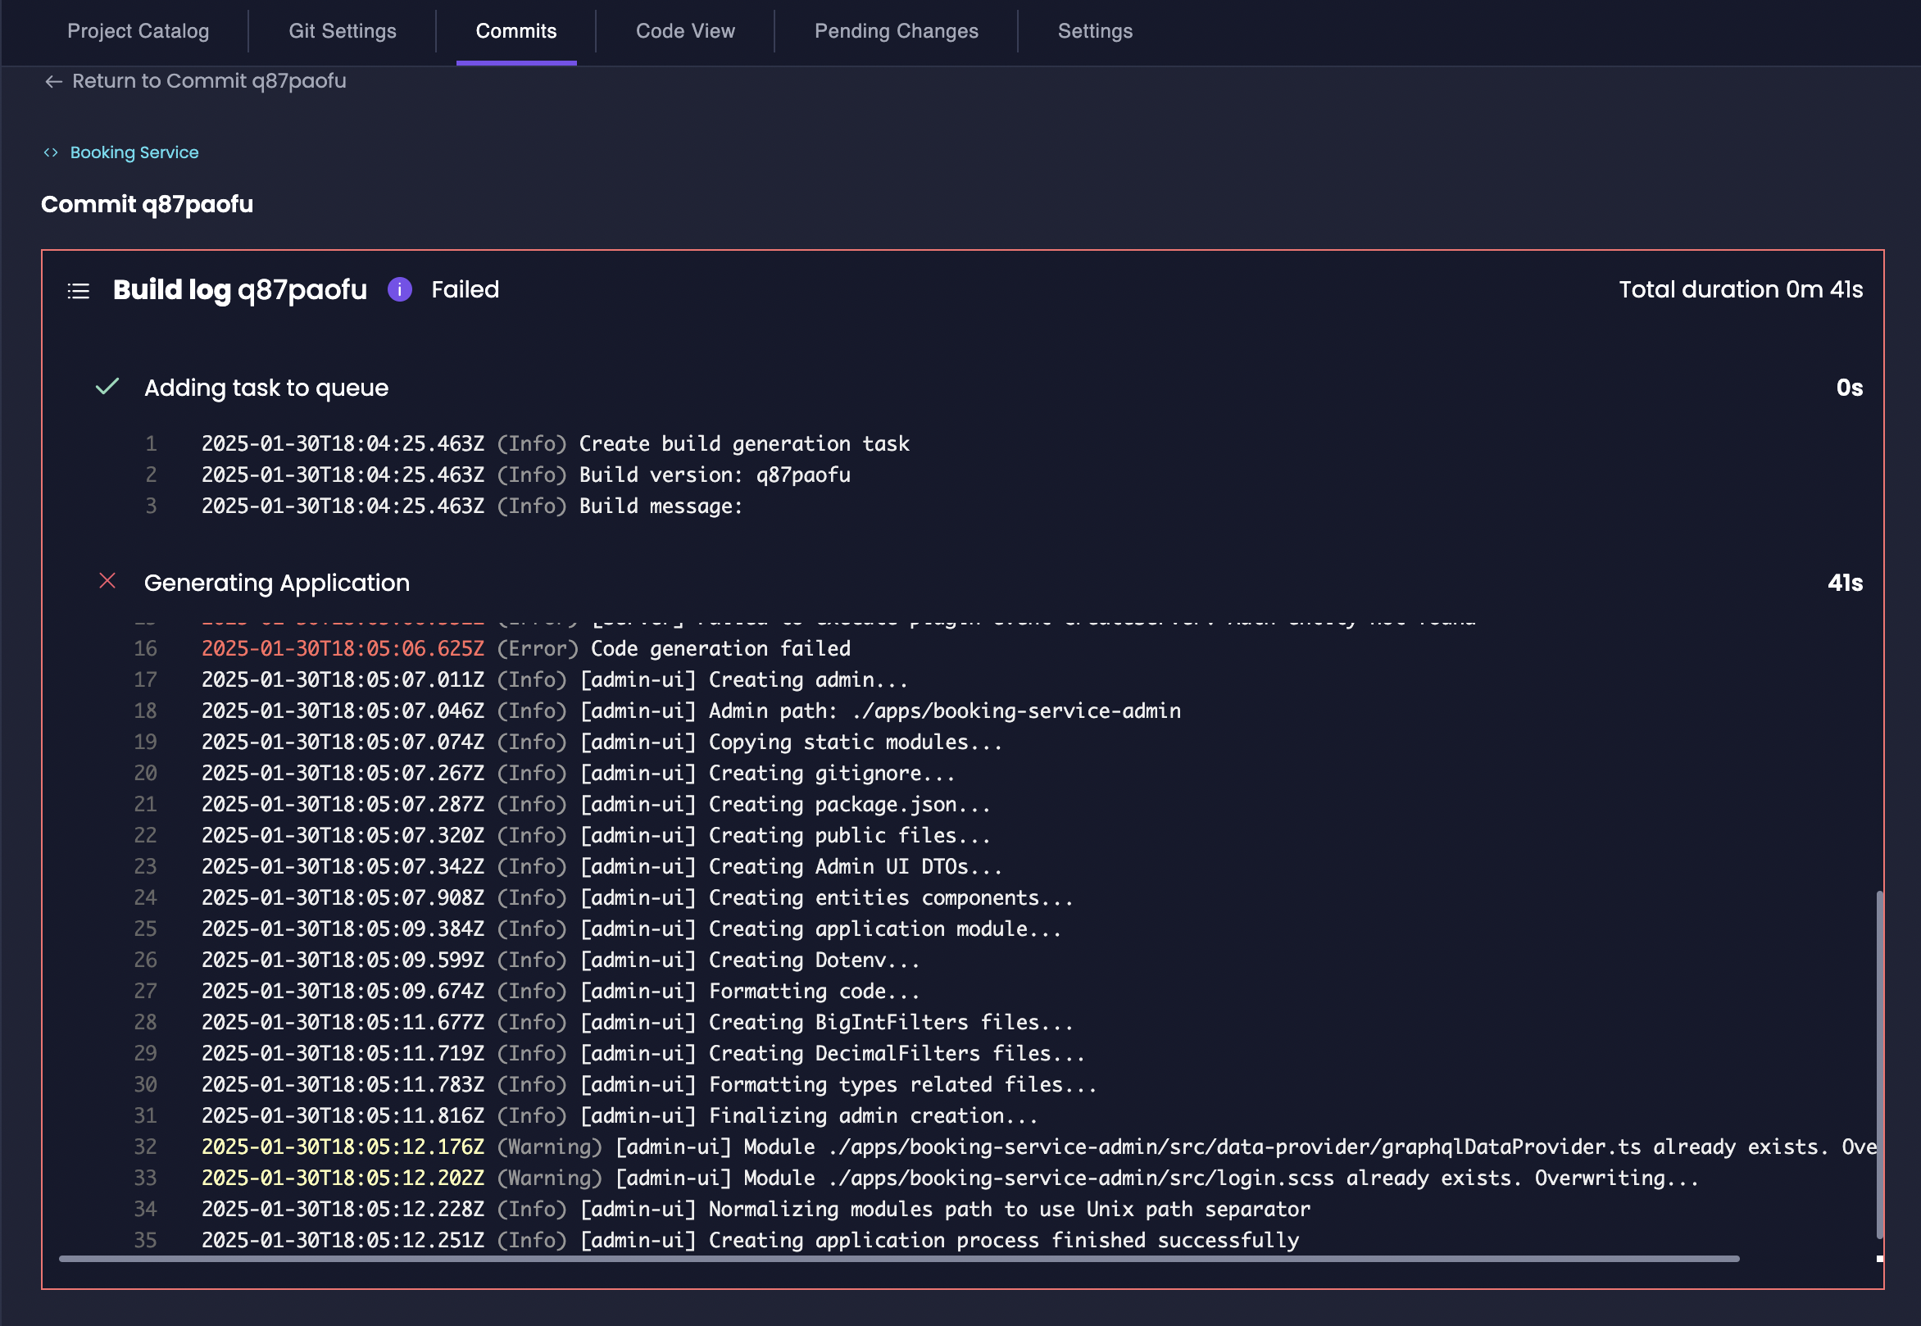
Task: Return to Commit q87paofu link
Action: pyautogui.click(x=208, y=81)
